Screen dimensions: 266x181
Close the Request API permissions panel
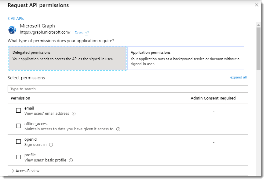pyautogui.click(x=257, y=5)
